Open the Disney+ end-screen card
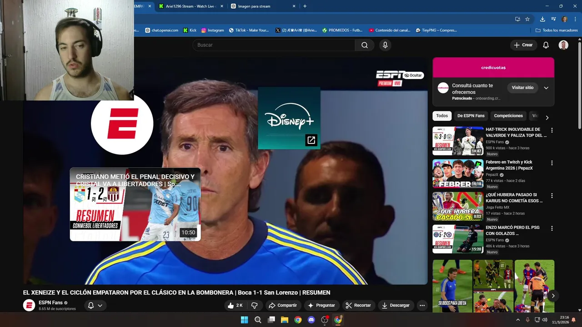582x327 pixels. pyautogui.click(x=289, y=118)
